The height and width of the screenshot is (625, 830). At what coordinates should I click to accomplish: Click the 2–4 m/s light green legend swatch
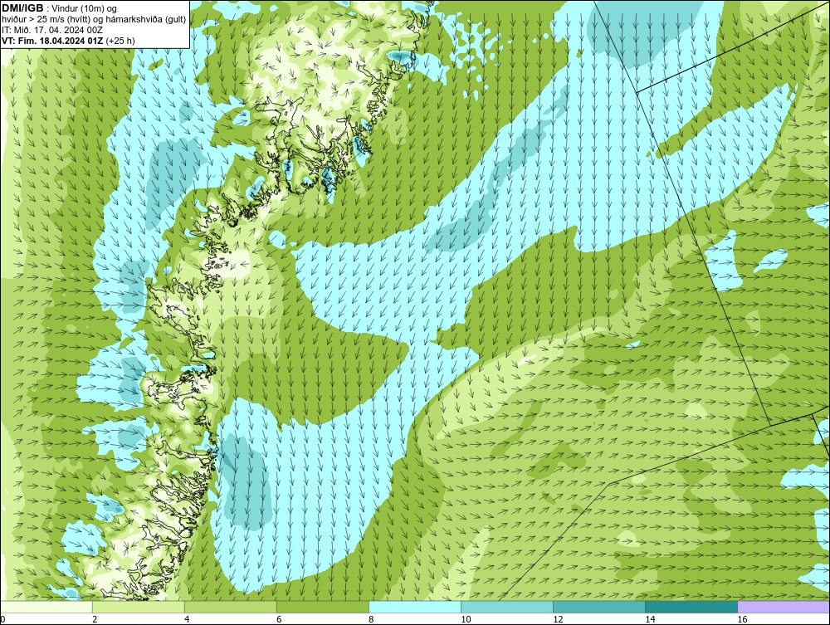pyautogui.click(x=139, y=607)
